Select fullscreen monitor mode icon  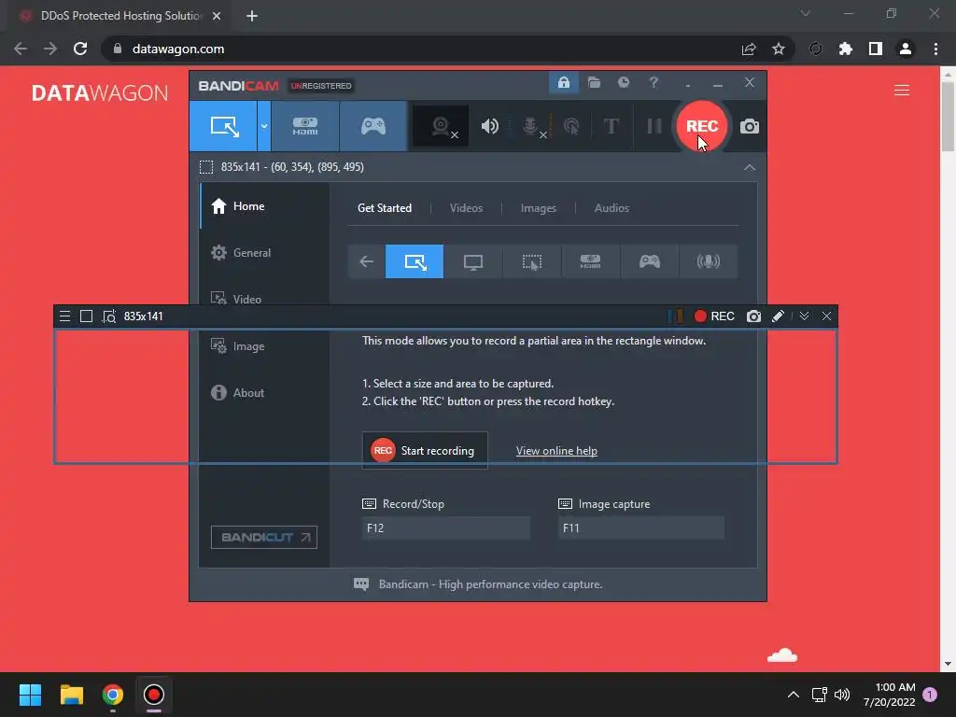click(473, 261)
